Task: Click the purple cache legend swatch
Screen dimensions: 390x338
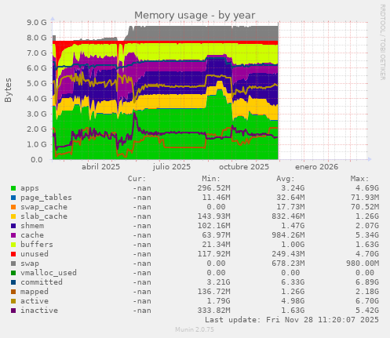Action: [13, 235]
